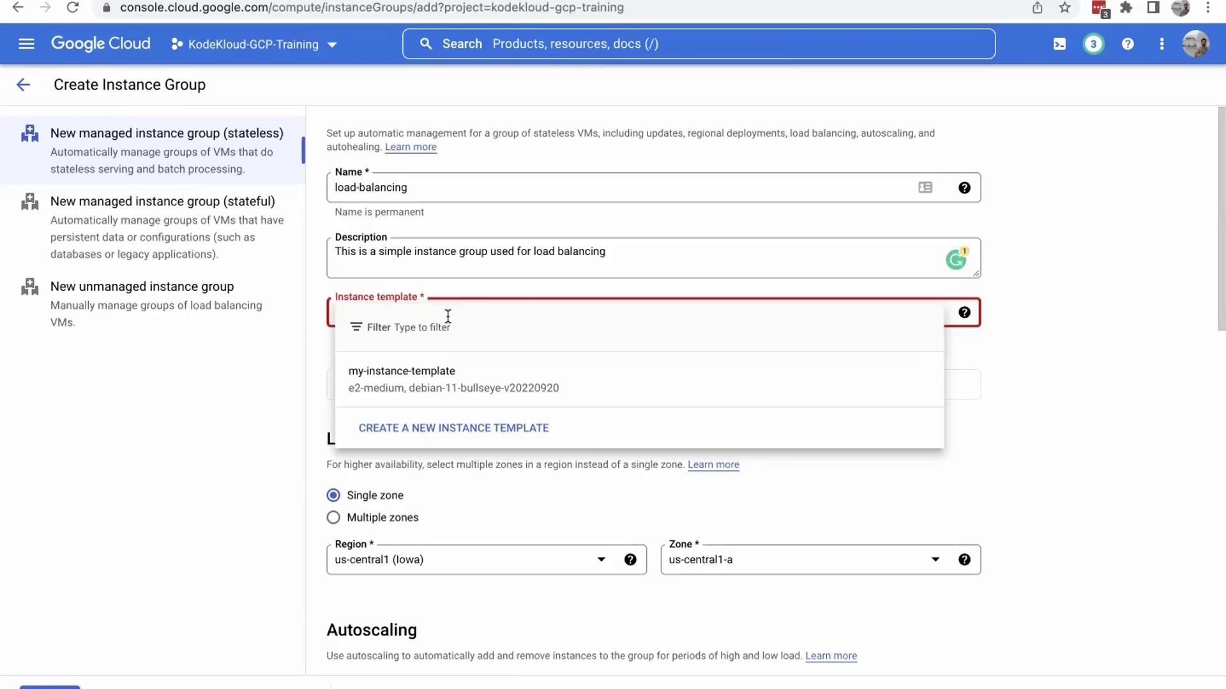Expand the Region us-central1 dropdown

601,559
